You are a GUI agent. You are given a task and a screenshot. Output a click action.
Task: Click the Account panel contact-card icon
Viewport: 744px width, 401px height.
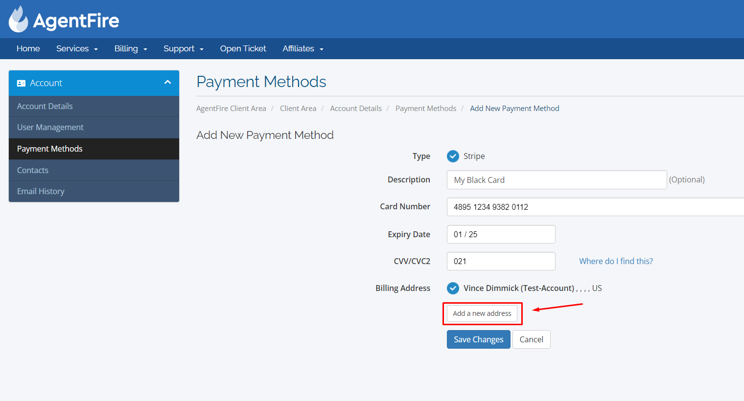[x=21, y=83]
